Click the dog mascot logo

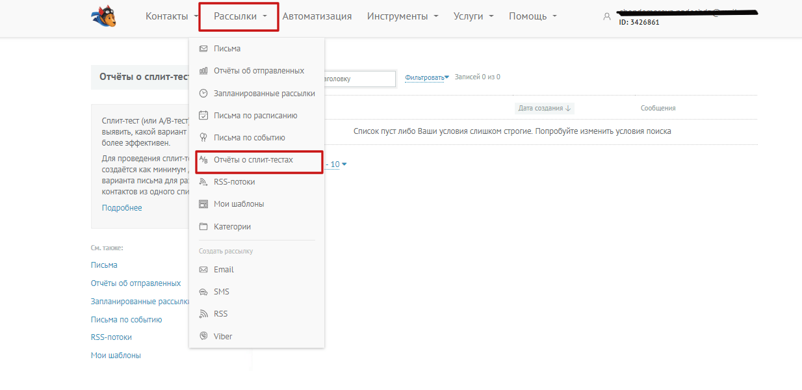(x=103, y=16)
